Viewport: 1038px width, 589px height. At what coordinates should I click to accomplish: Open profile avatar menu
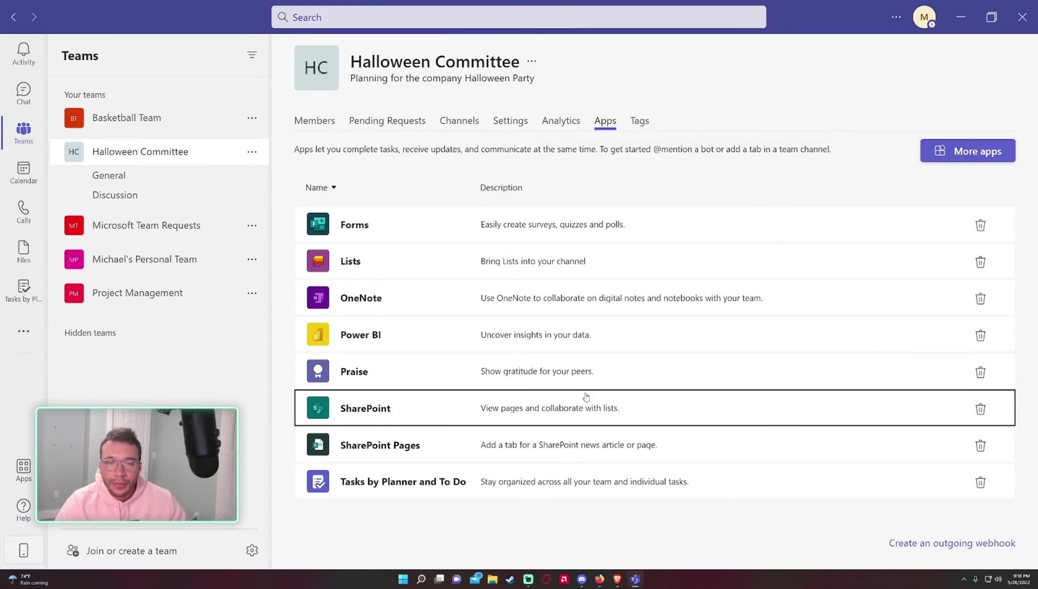click(924, 17)
